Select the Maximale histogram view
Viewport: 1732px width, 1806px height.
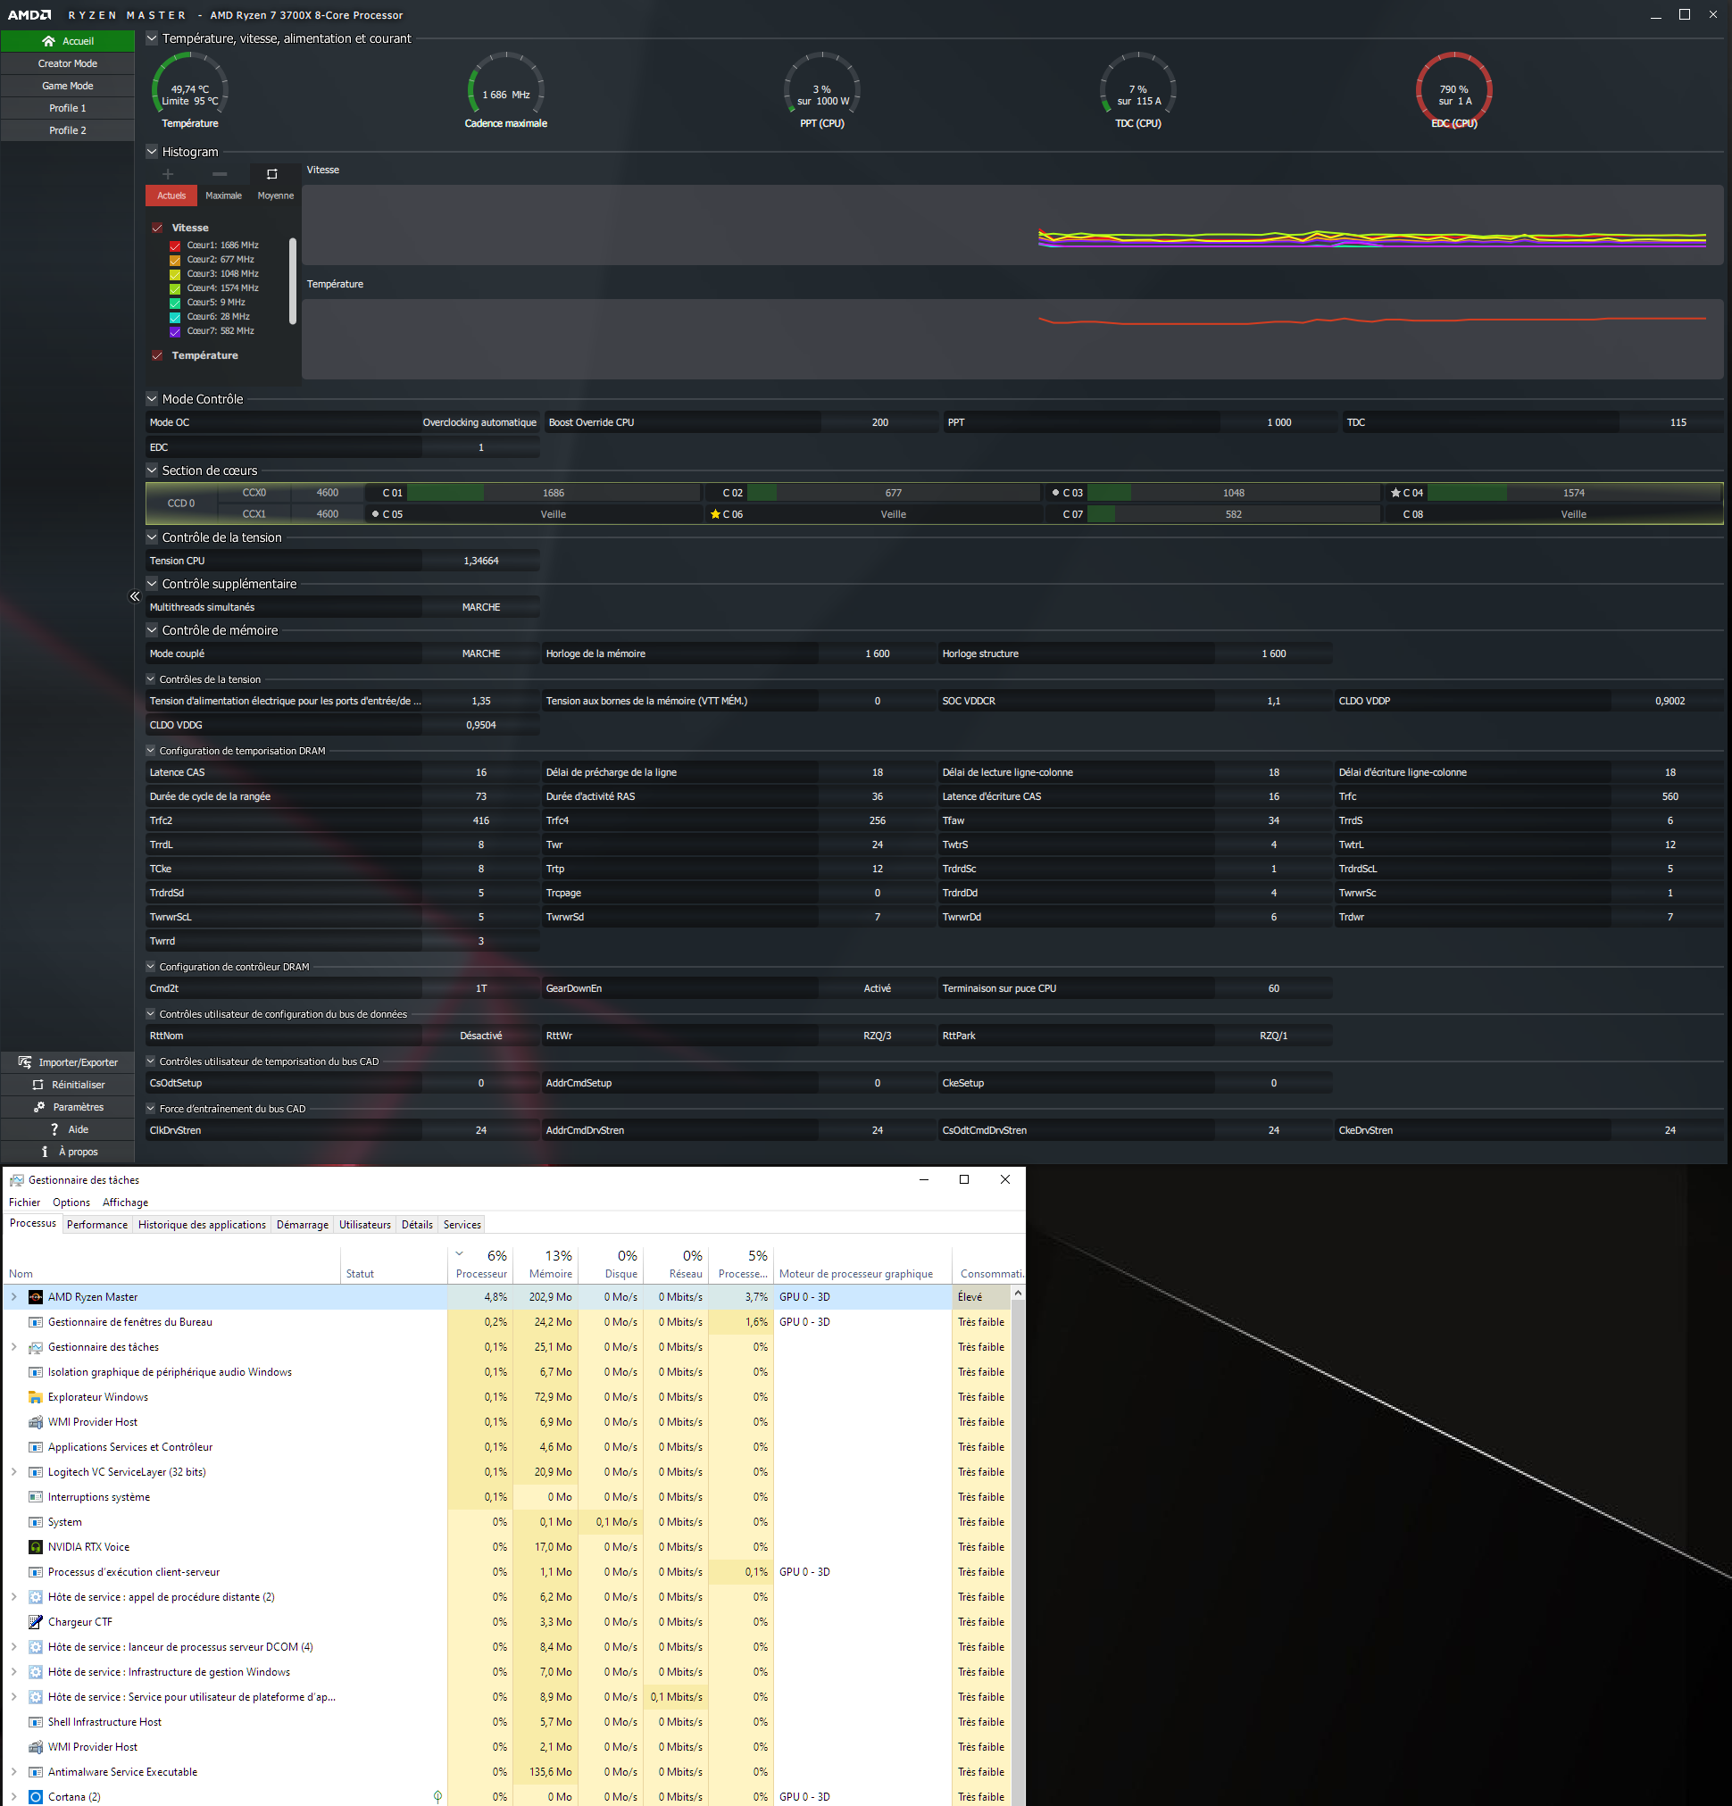(223, 196)
